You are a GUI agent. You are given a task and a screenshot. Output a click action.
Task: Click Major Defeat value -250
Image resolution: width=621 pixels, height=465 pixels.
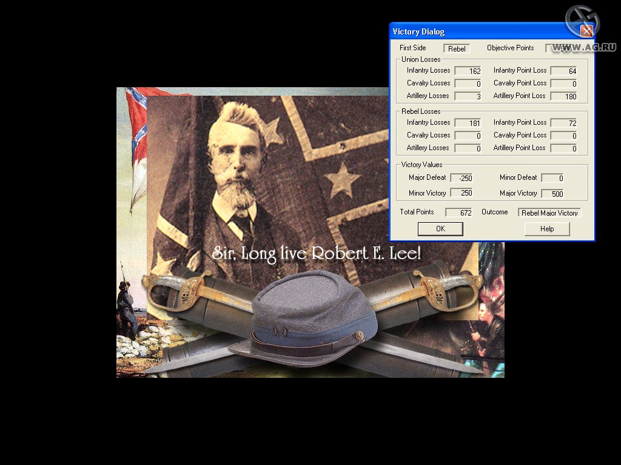coord(462,178)
